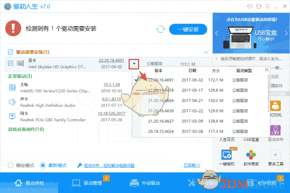Image resolution: width=290 pixels, height=193 pixels.
Task: Open version link 10.1.1.38
Action: [112, 84]
